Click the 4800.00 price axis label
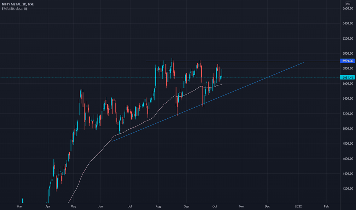The width and height of the screenshot is (356, 210). pos(348,144)
